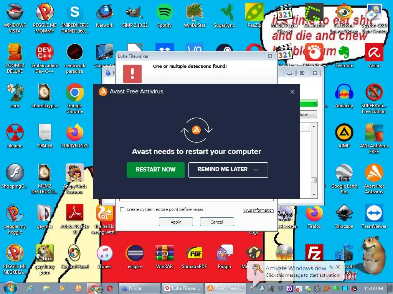Viewport: 393px width, 294px height.
Task: Click scroll down arrow in Ninite window
Action: [314, 194]
